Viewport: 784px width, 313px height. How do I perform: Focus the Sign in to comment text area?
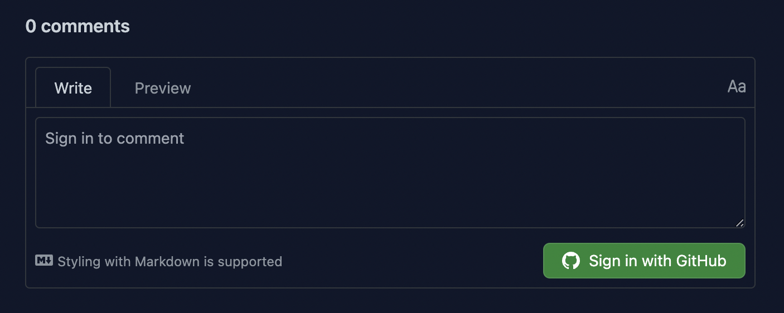390,173
